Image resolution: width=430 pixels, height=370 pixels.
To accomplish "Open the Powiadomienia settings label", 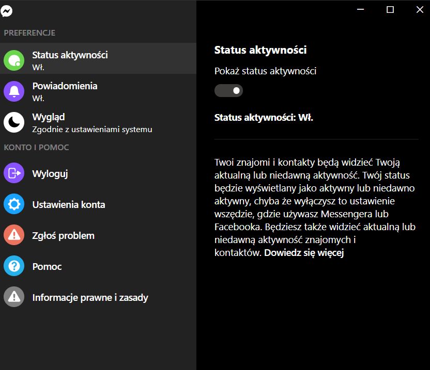I will (x=65, y=86).
